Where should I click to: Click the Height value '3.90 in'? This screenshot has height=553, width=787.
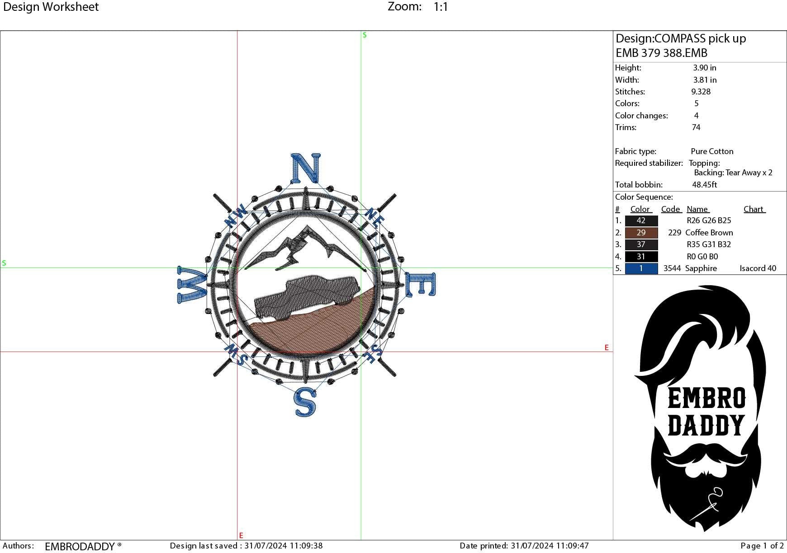tap(705, 68)
